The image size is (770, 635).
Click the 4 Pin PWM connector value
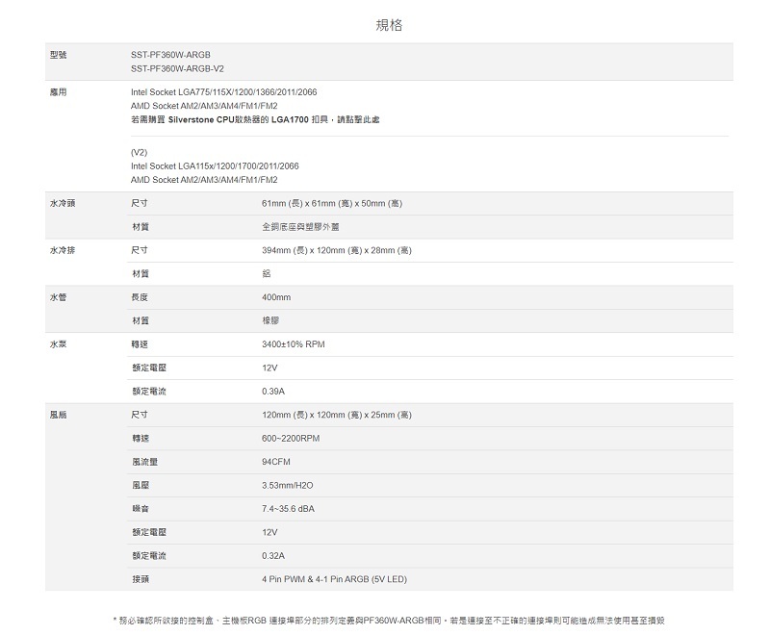coord(334,579)
